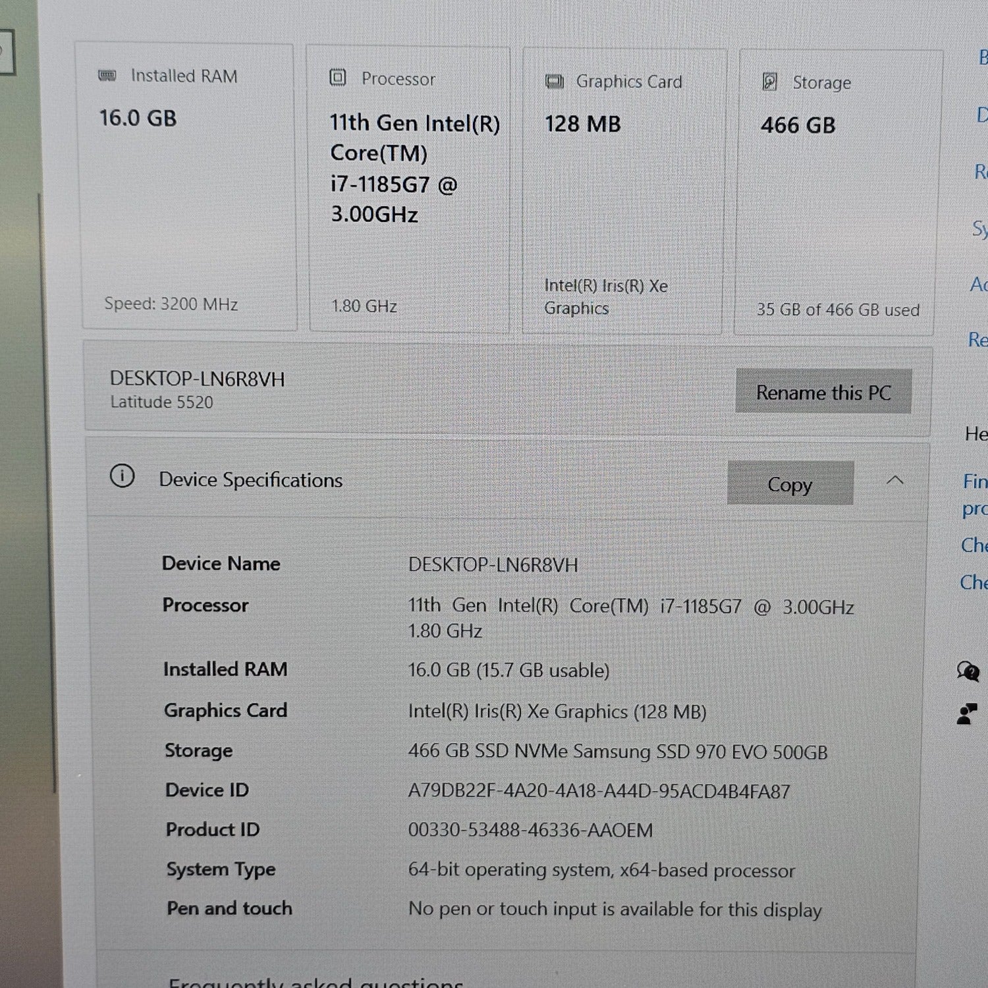Image resolution: width=988 pixels, height=988 pixels.
Task: Select product ID 00330-53488-46336-AAOEM
Action: pyautogui.click(x=530, y=830)
